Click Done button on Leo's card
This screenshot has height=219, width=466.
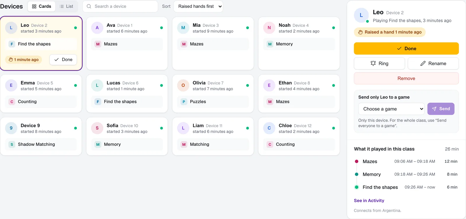click(63, 59)
